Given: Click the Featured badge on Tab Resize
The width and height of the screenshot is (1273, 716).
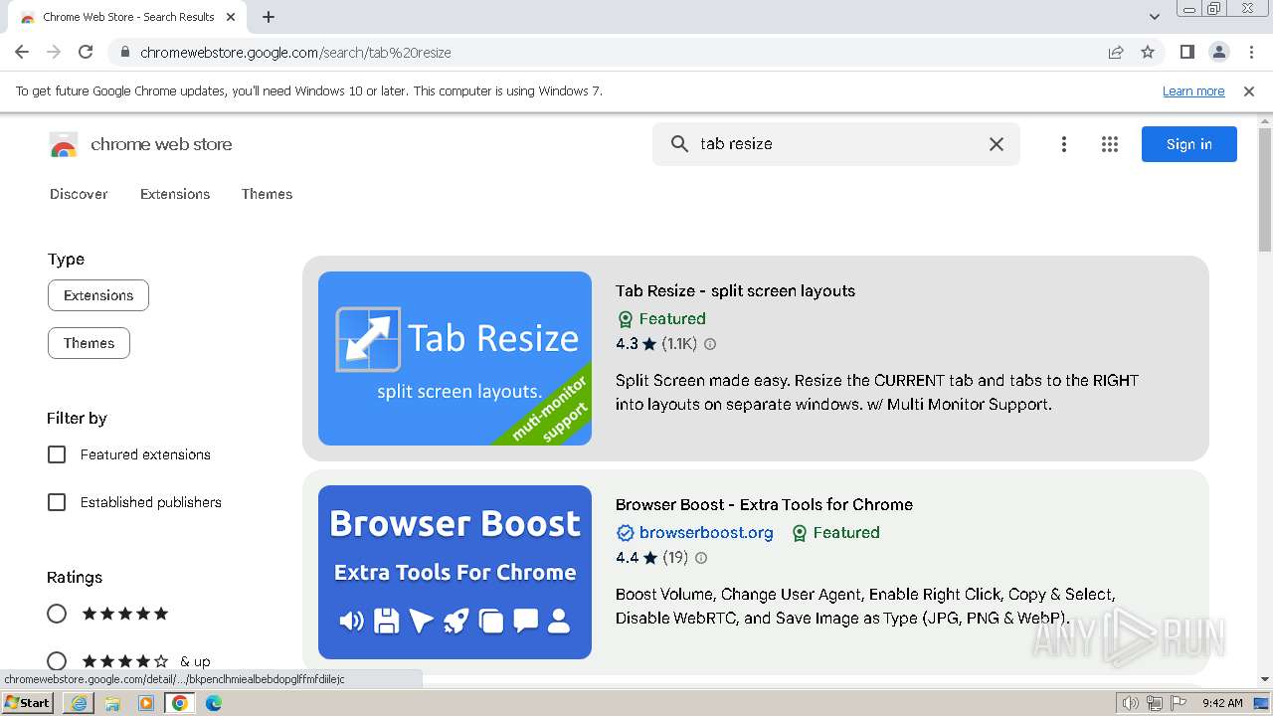Looking at the screenshot, I should pyautogui.click(x=661, y=319).
